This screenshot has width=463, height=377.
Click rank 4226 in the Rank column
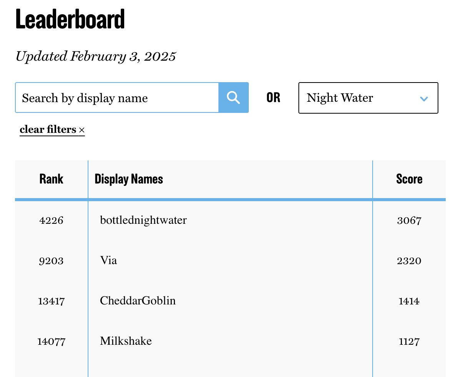pyautogui.click(x=51, y=220)
